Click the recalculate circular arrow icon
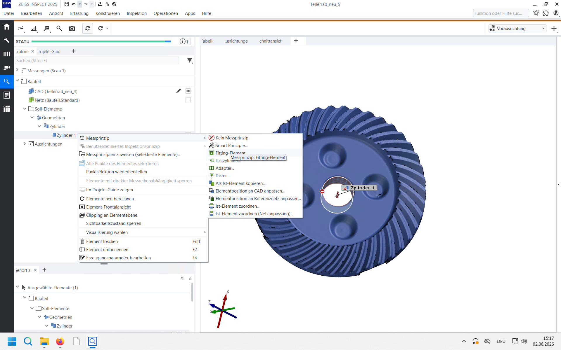The image size is (561, 350). (101, 28)
